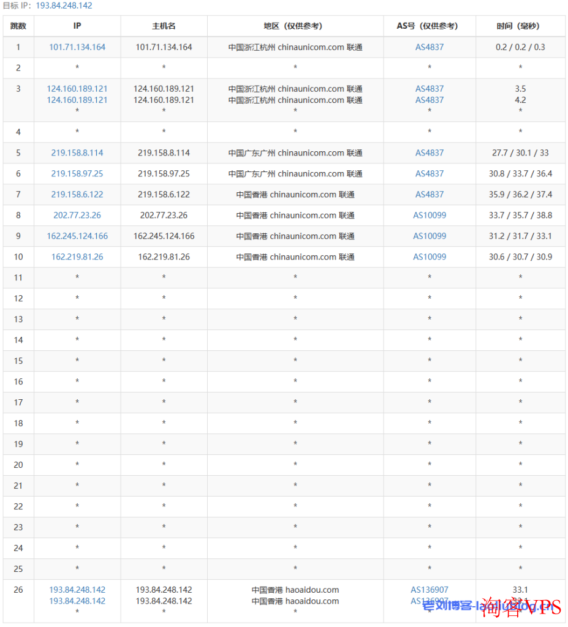Select the IP column header
Viewport: 568px width, 627px height.
pos(77,26)
